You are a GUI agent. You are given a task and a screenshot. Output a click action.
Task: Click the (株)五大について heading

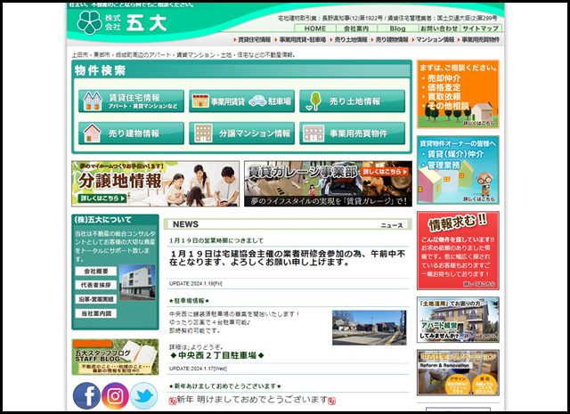coord(103,220)
